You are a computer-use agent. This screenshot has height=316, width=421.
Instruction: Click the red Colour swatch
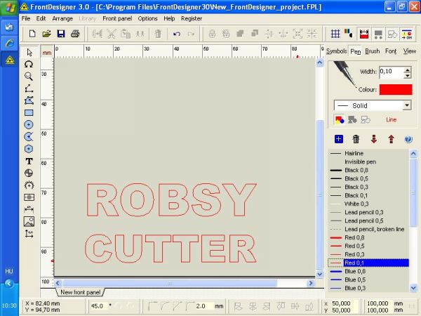click(396, 89)
